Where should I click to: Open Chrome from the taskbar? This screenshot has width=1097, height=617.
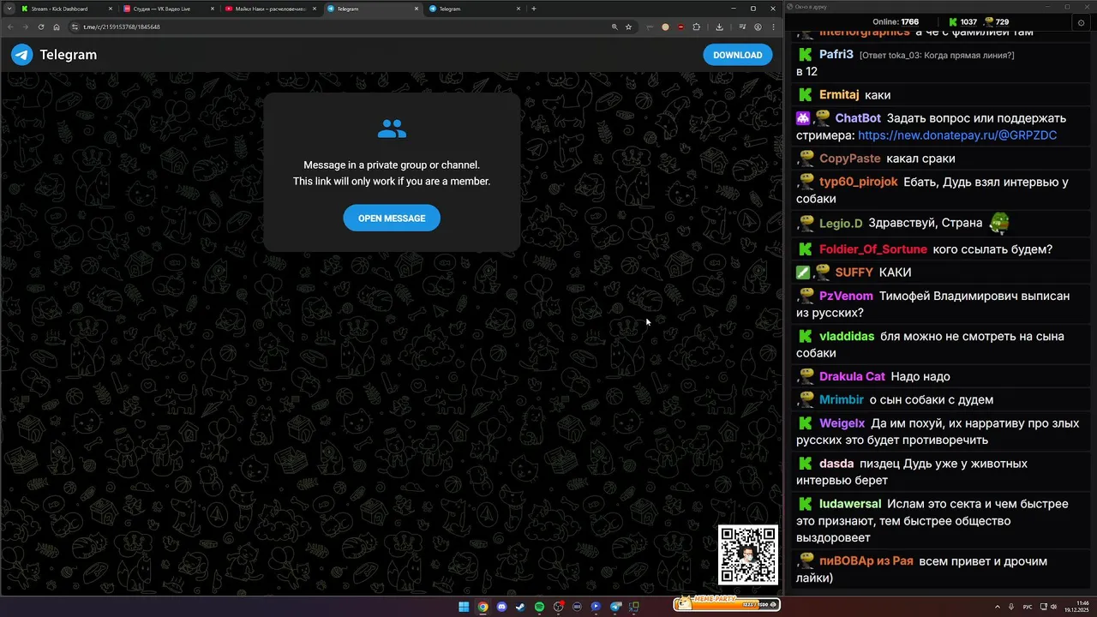[483, 607]
